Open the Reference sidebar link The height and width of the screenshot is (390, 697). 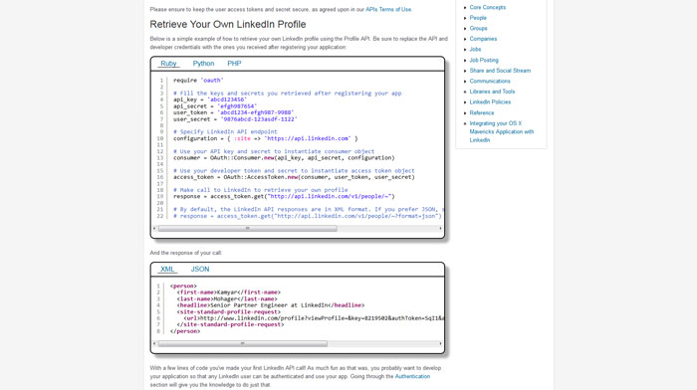481,112
